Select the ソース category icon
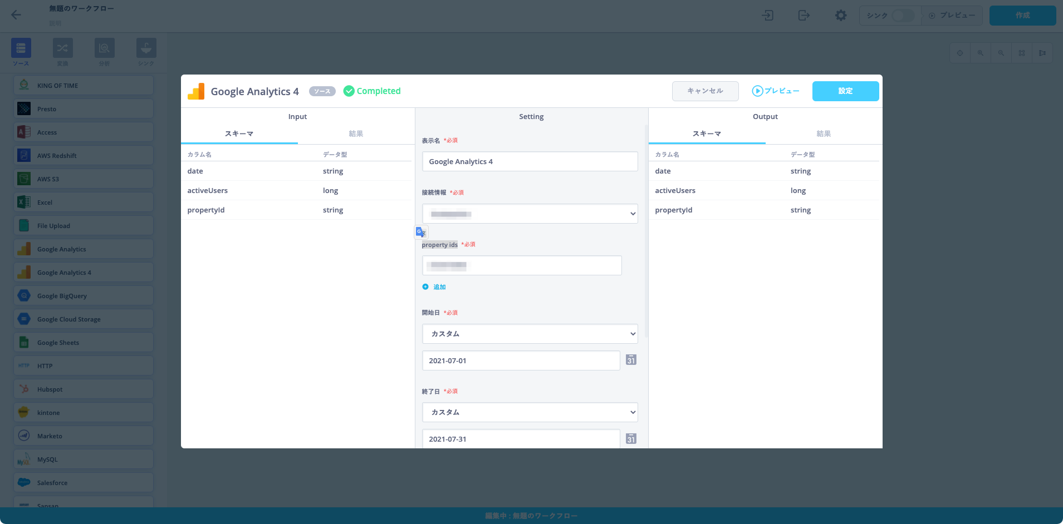The image size is (1063, 524). (21, 48)
